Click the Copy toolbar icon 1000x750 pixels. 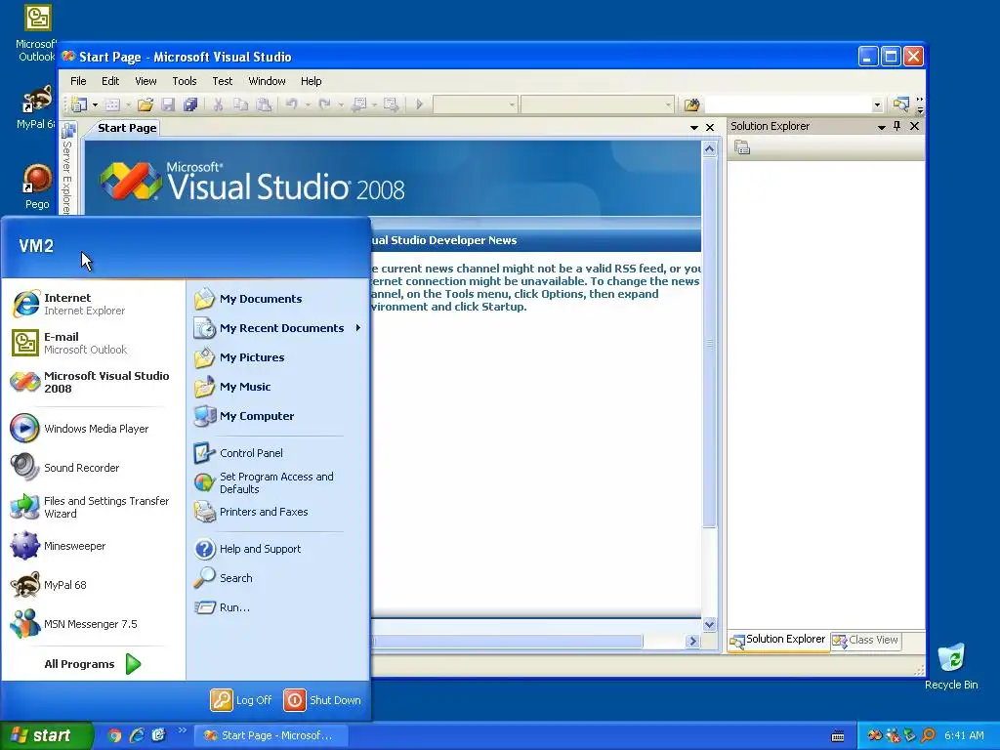240,104
